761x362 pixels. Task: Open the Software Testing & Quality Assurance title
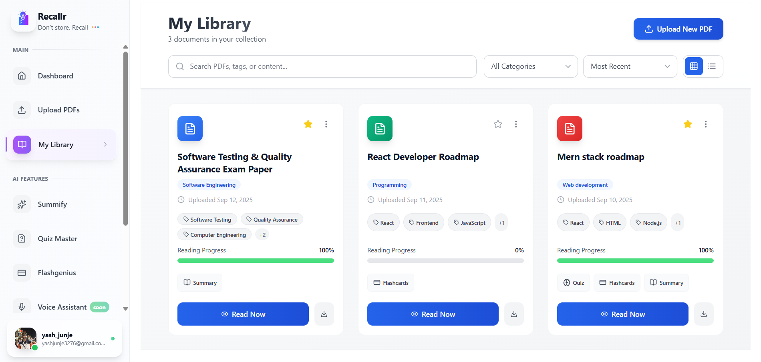(234, 163)
